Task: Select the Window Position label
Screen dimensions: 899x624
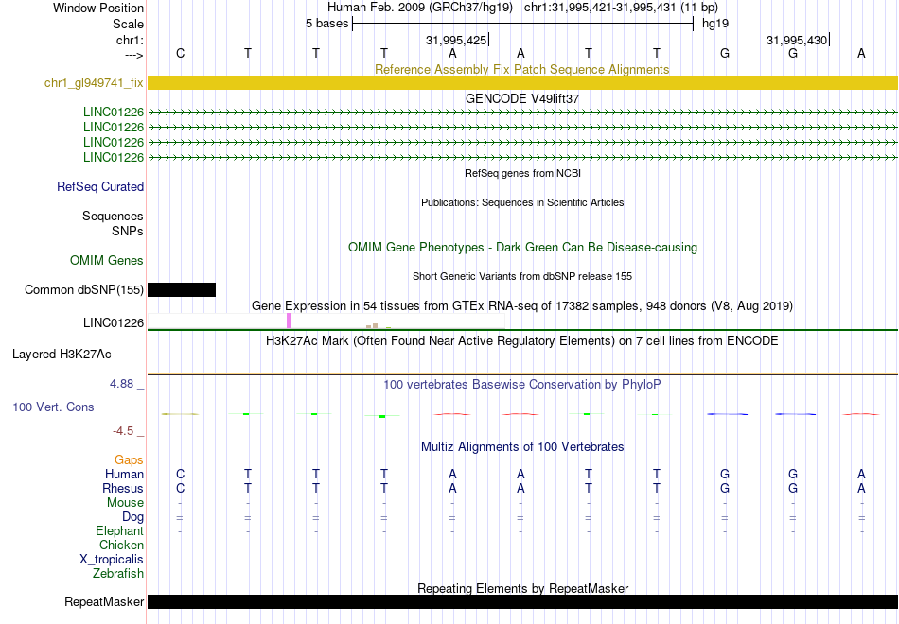Action: coord(98,8)
